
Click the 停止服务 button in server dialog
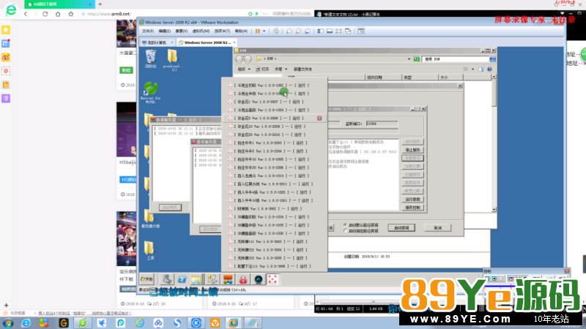click(412, 150)
